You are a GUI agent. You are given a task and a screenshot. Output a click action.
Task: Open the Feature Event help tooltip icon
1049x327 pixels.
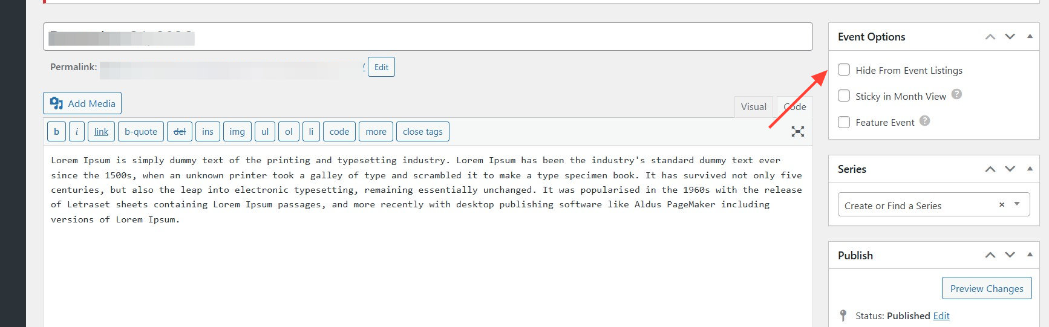point(924,121)
